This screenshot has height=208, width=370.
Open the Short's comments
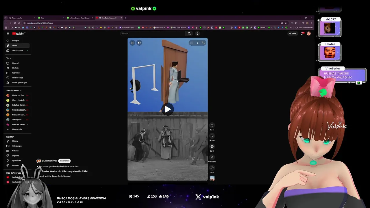(212, 146)
